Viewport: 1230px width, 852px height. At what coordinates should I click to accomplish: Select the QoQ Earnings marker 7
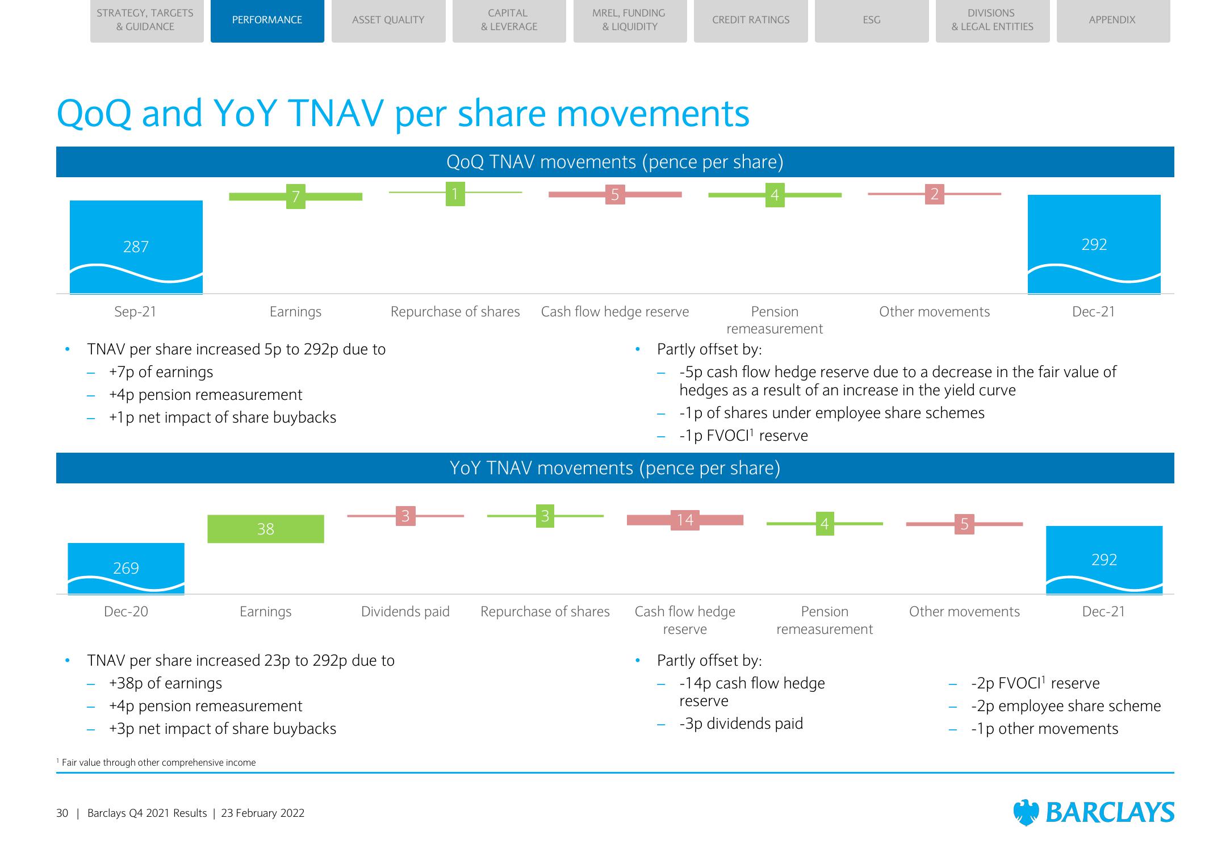(x=296, y=197)
